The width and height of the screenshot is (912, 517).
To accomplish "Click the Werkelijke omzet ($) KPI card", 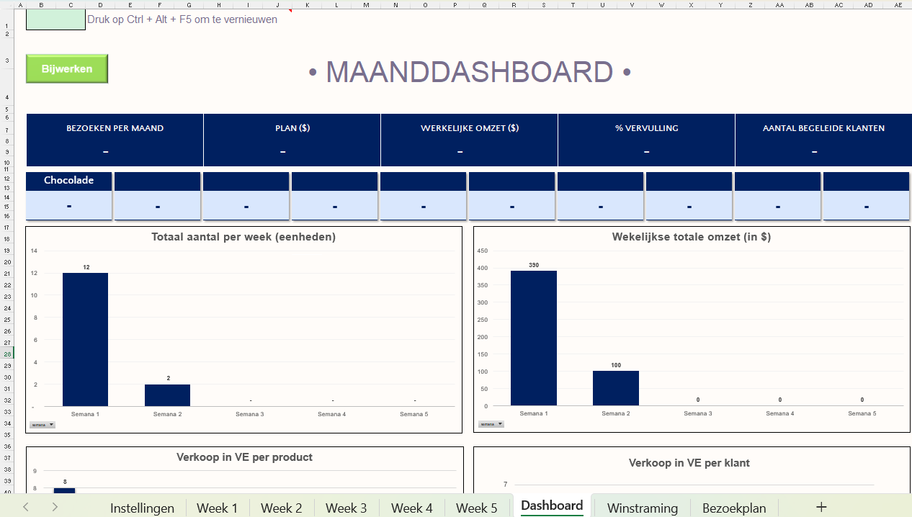I will [469, 140].
